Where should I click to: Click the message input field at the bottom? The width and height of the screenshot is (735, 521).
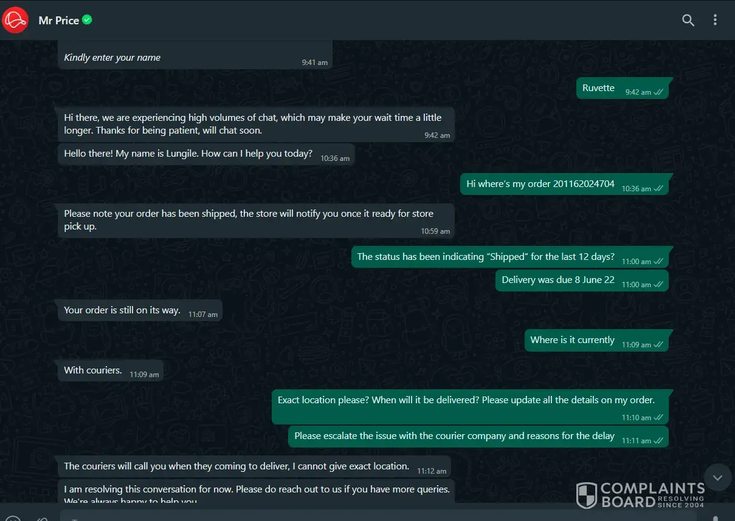(365, 516)
